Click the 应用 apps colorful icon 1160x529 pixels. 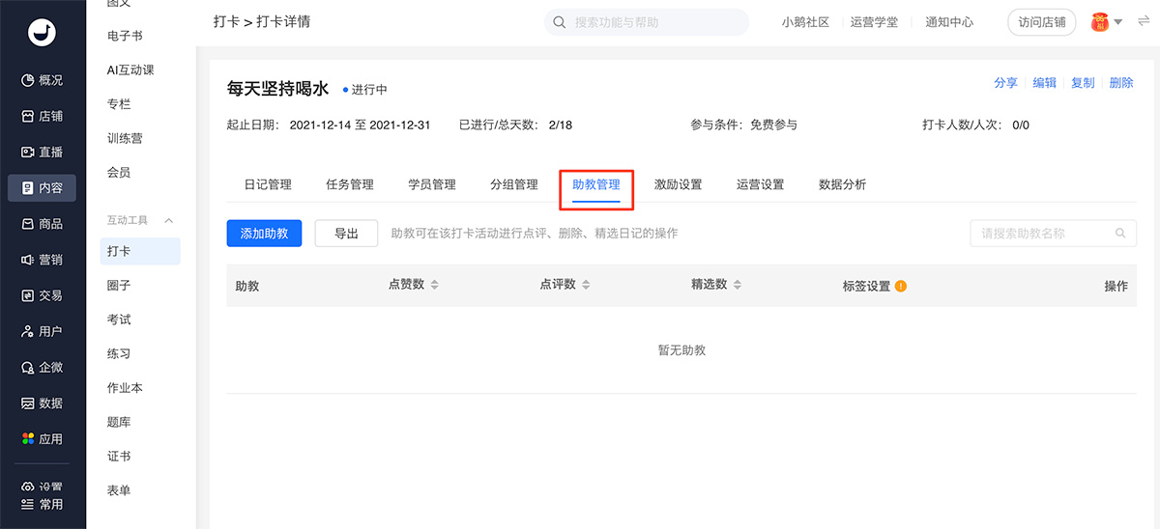pyautogui.click(x=28, y=439)
